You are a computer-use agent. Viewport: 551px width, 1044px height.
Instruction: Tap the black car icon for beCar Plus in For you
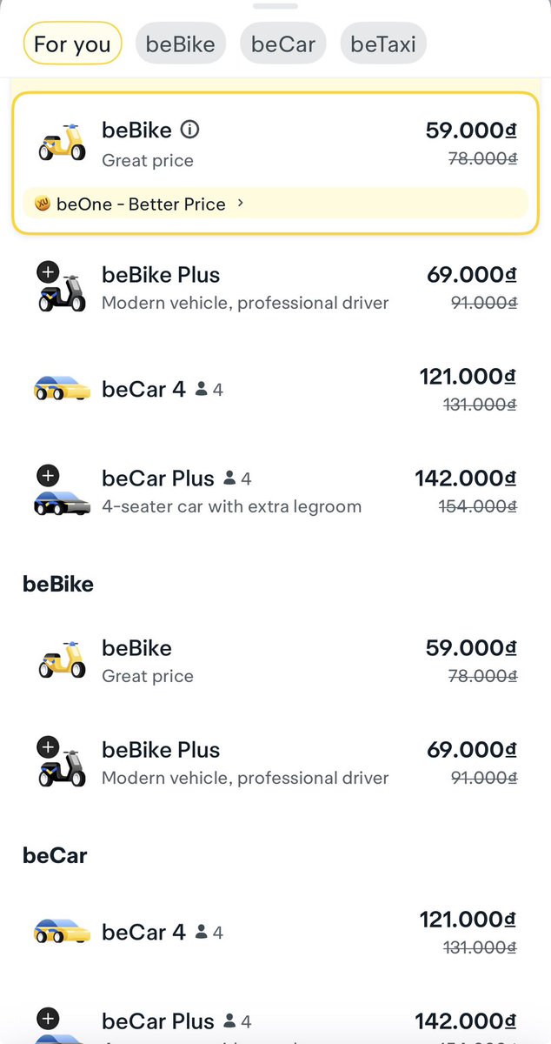62,491
